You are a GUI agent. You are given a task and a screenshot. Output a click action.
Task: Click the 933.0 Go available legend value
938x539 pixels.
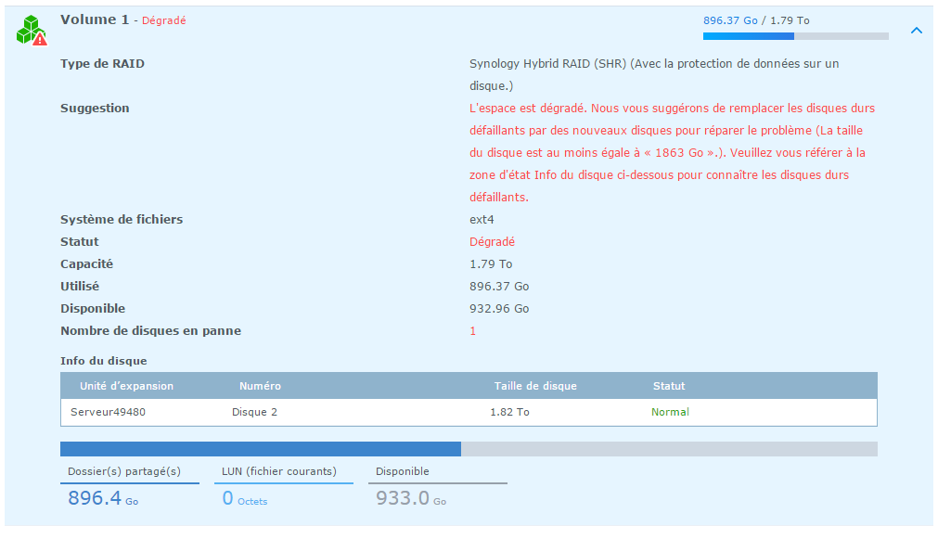click(x=411, y=498)
